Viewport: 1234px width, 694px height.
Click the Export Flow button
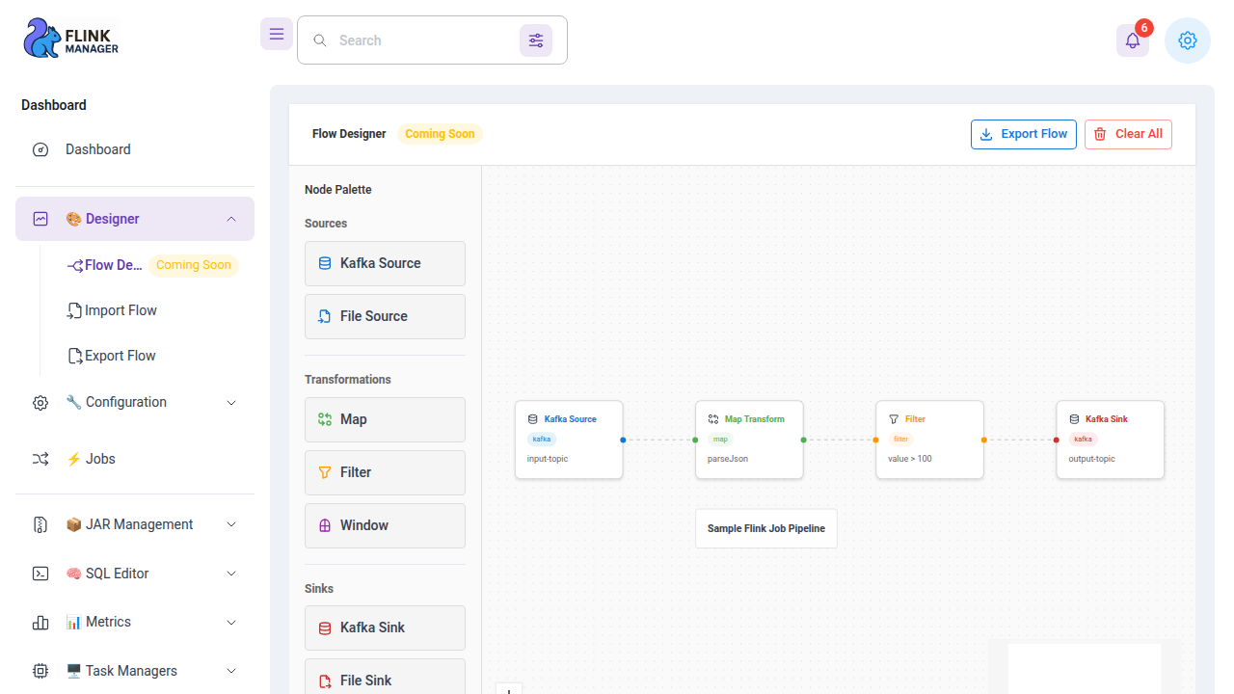click(1024, 134)
